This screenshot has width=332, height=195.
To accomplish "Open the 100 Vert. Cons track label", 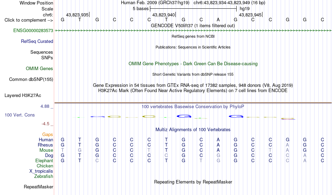I will coord(20,115).
